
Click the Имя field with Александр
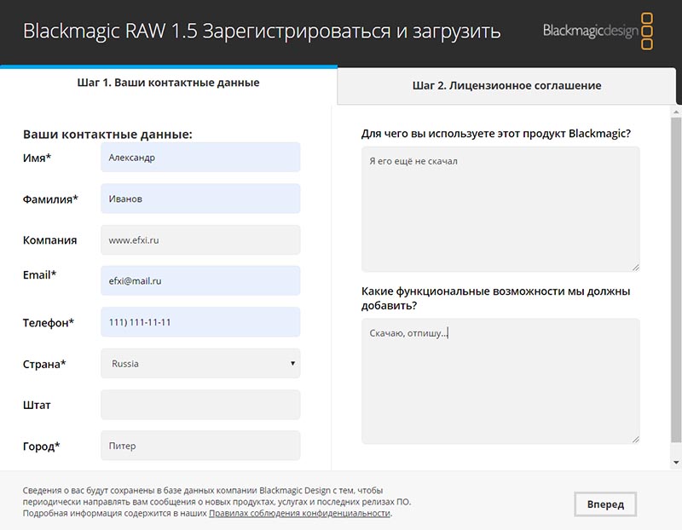[200, 158]
